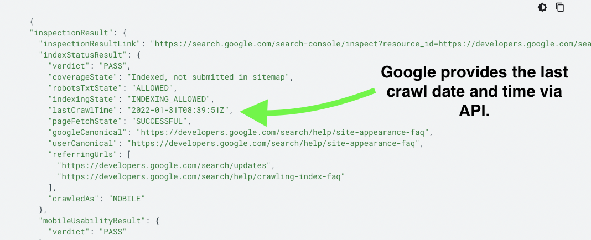The width and height of the screenshot is (591, 240).
Task: Copy the code sample icon
Action: tap(559, 7)
